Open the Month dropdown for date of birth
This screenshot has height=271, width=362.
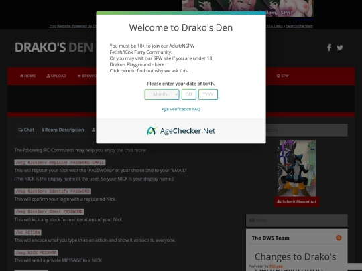pos(162,94)
